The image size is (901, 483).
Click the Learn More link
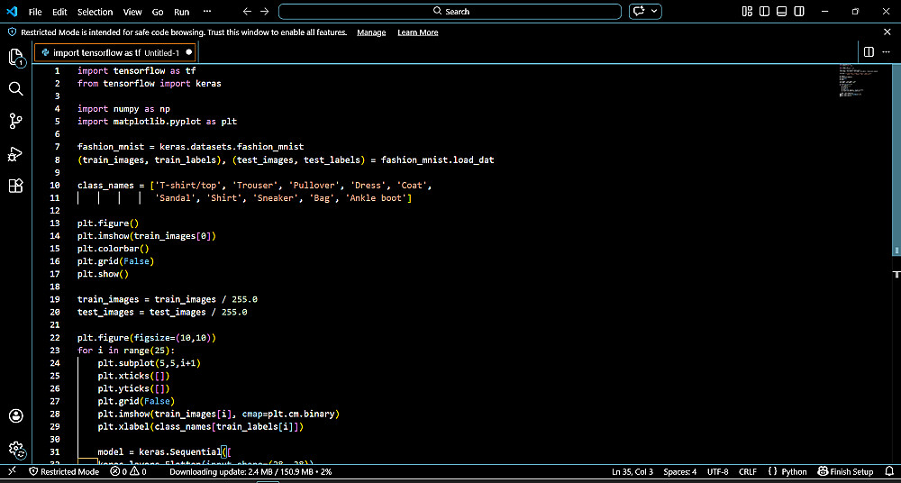[x=417, y=32]
